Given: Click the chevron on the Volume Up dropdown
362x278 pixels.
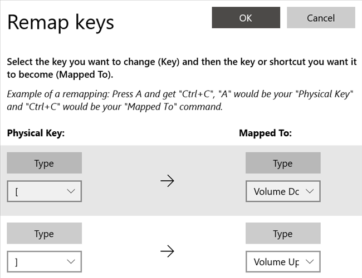Looking at the screenshot, I should 310,261.
